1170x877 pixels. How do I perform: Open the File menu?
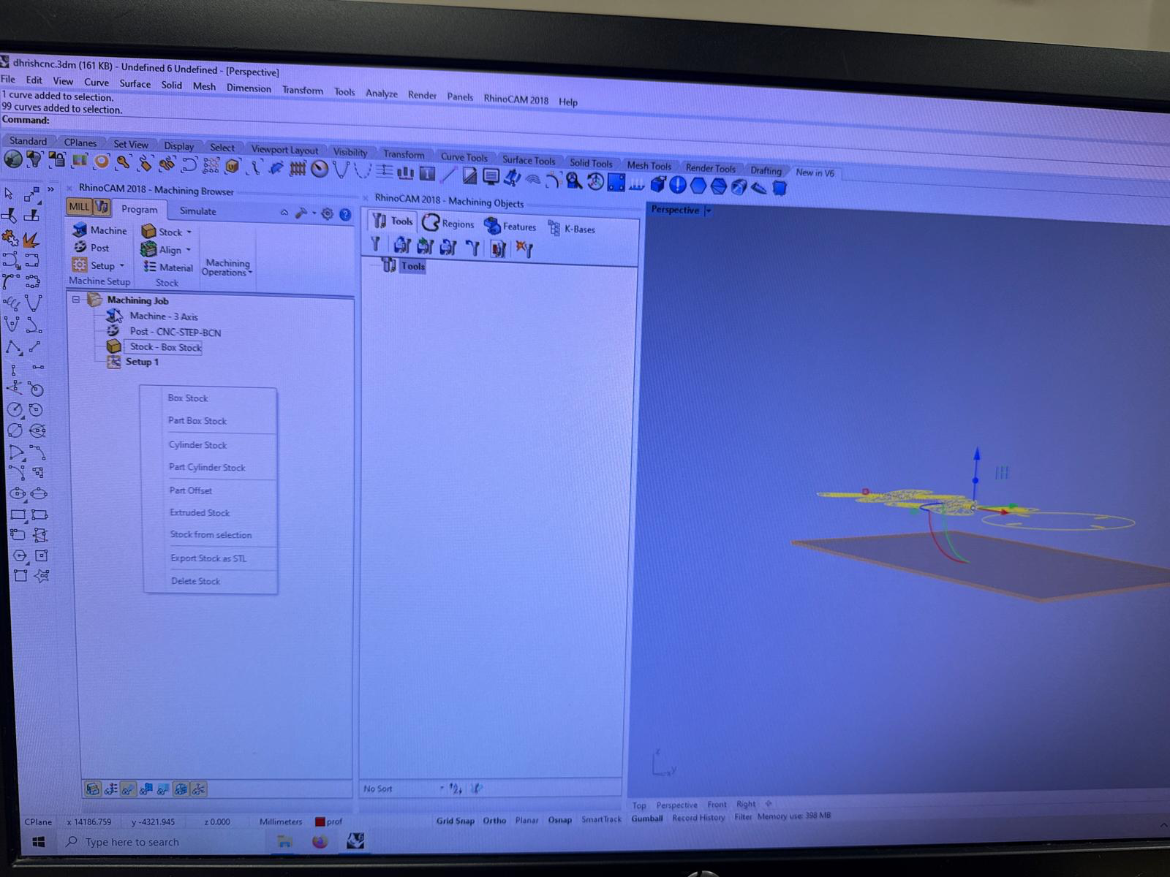click(x=7, y=79)
